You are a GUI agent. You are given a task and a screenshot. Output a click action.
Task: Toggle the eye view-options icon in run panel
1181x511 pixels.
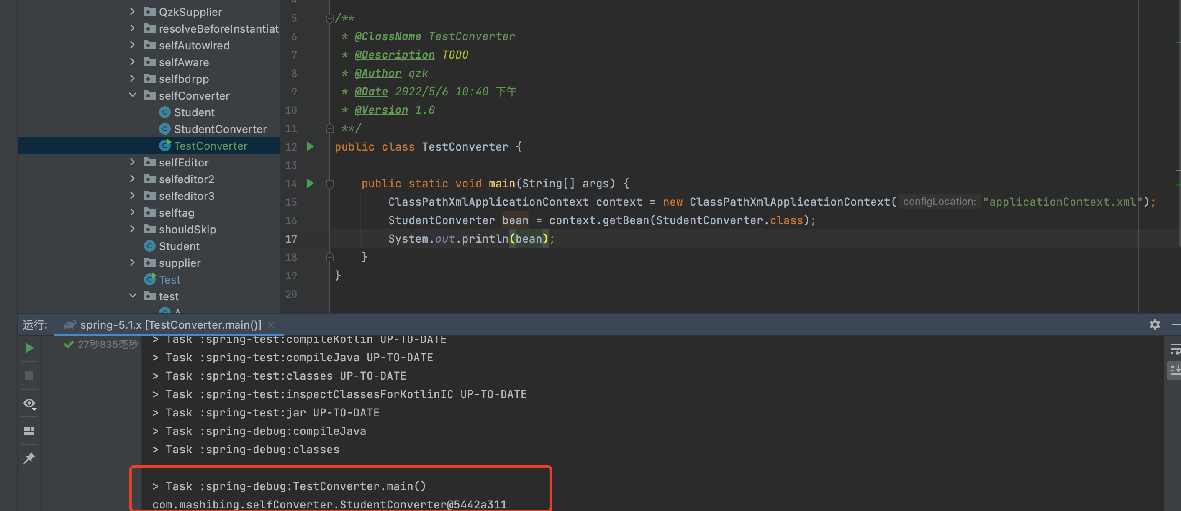coord(30,404)
